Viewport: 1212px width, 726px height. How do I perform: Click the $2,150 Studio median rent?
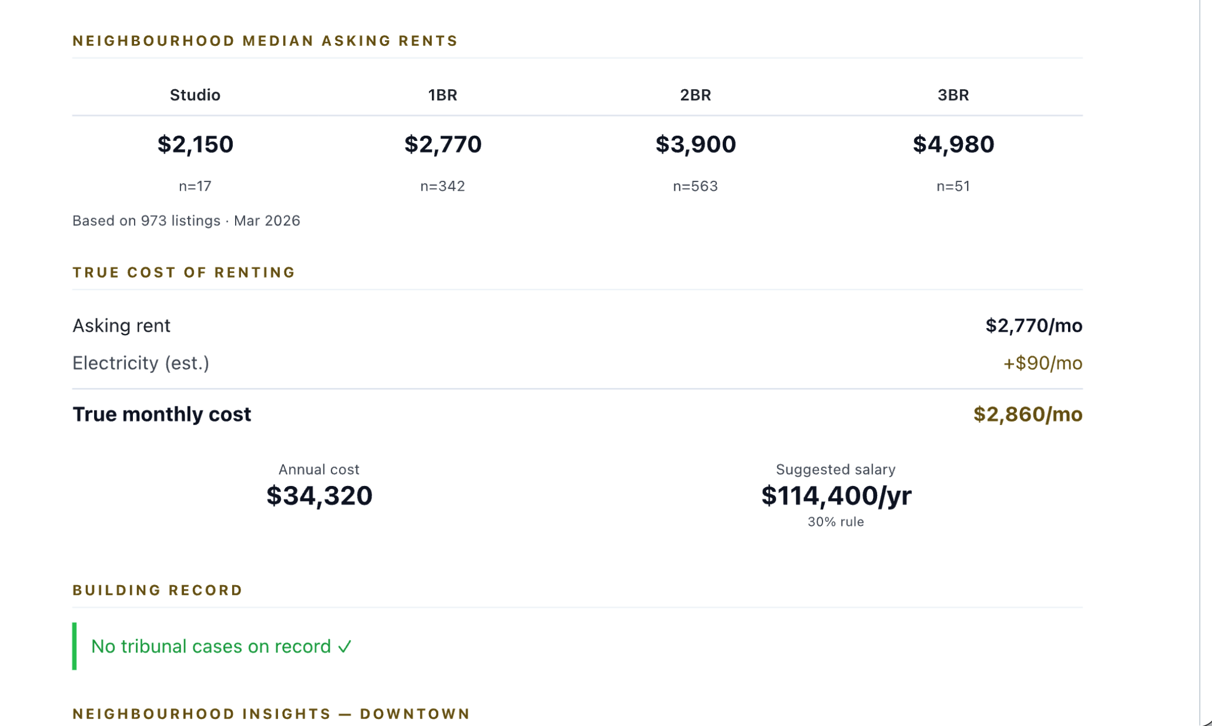click(x=195, y=144)
